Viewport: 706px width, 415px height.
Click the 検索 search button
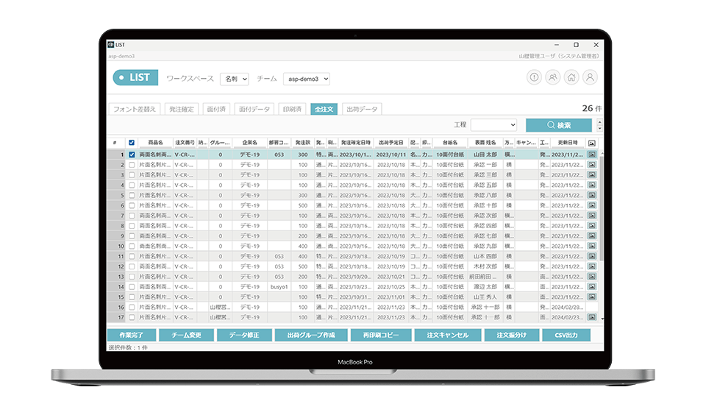coord(558,126)
